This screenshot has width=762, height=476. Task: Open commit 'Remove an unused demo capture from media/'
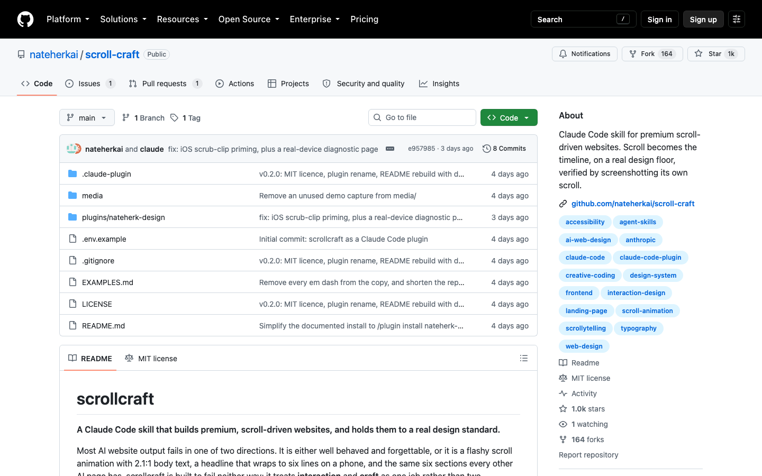coord(338,196)
